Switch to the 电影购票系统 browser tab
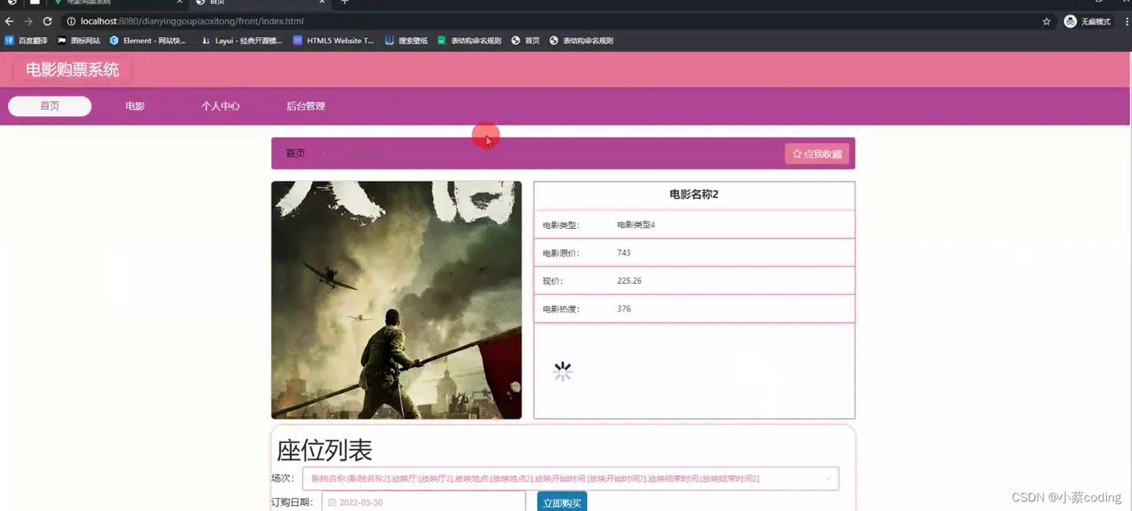Viewport: 1132px width, 511px height. point(117,2)
